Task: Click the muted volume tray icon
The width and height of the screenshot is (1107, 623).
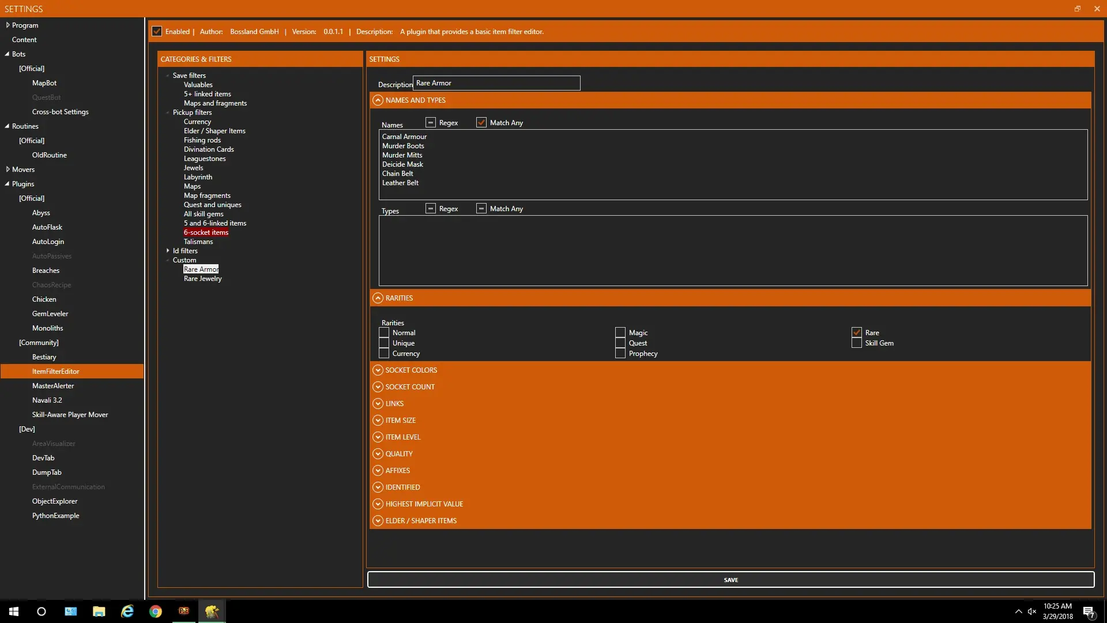Action: [x=1032, y=611]
